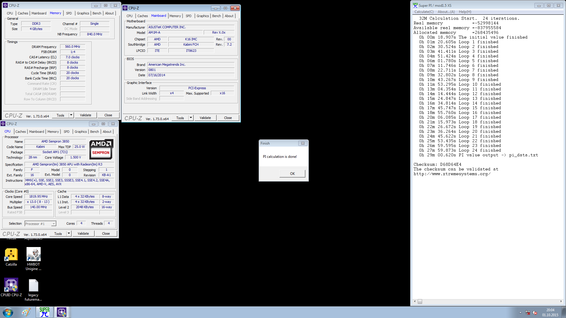Click Super PI horizontal scrollbar thumb
This screenshot has height=318, width=566.
(420, 301)
